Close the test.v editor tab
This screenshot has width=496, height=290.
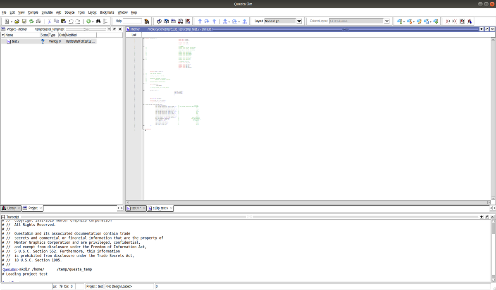click(144, 208)
